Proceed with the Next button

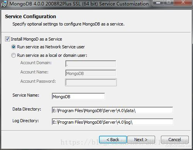coord(141,140)
